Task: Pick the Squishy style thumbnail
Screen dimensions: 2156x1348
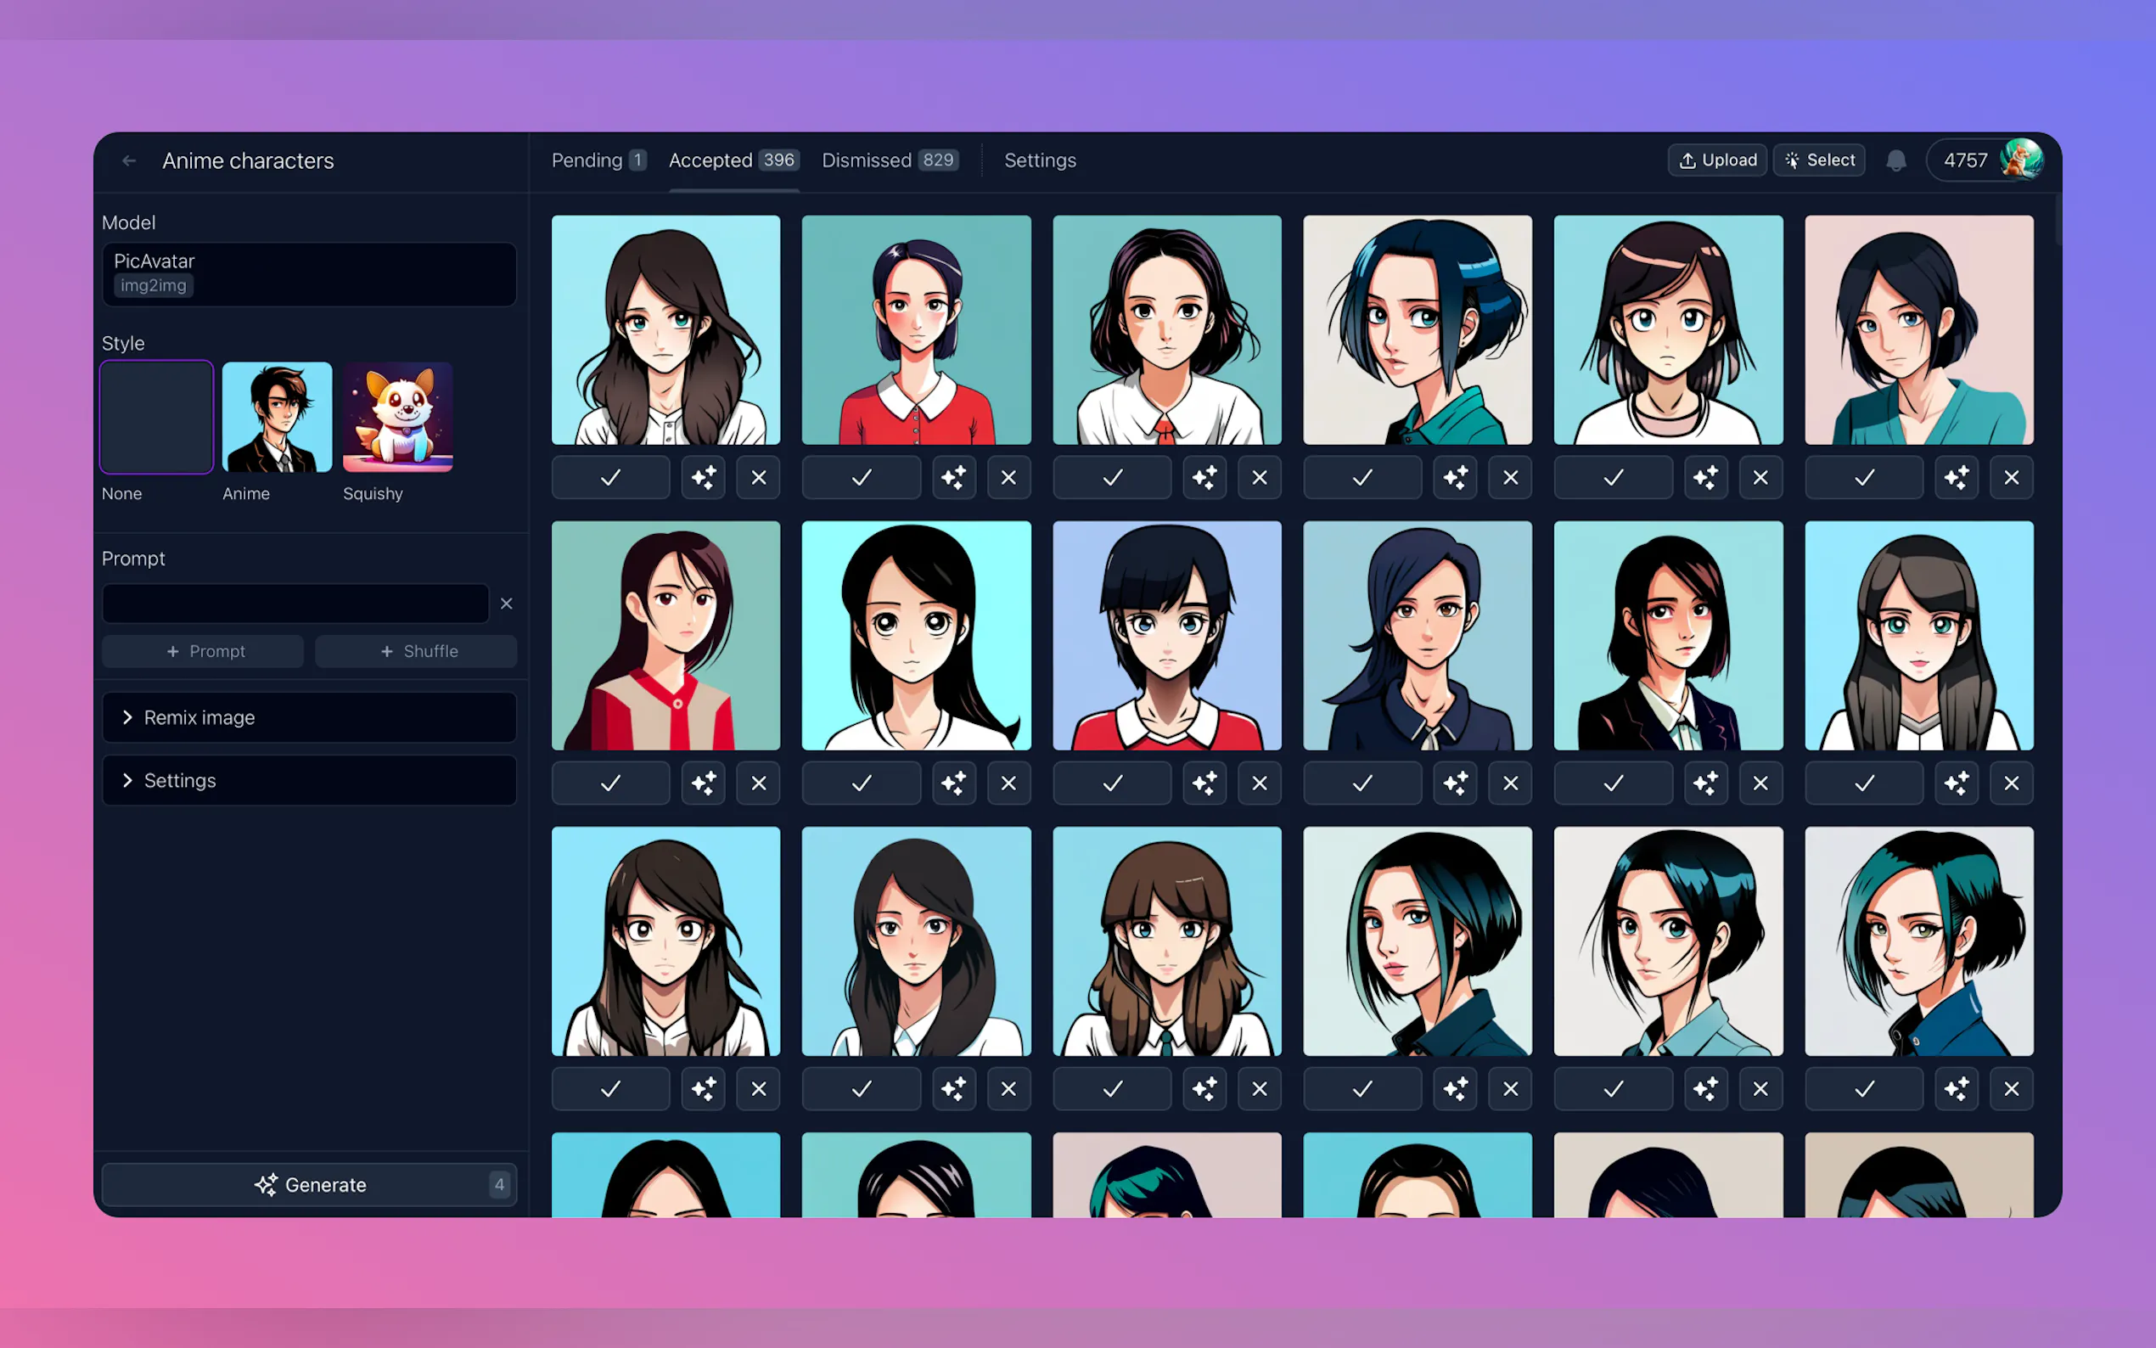Action: (x=397, y=418)
